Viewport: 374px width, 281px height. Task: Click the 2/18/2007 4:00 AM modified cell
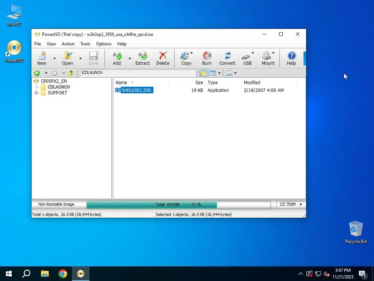(264, 90)
